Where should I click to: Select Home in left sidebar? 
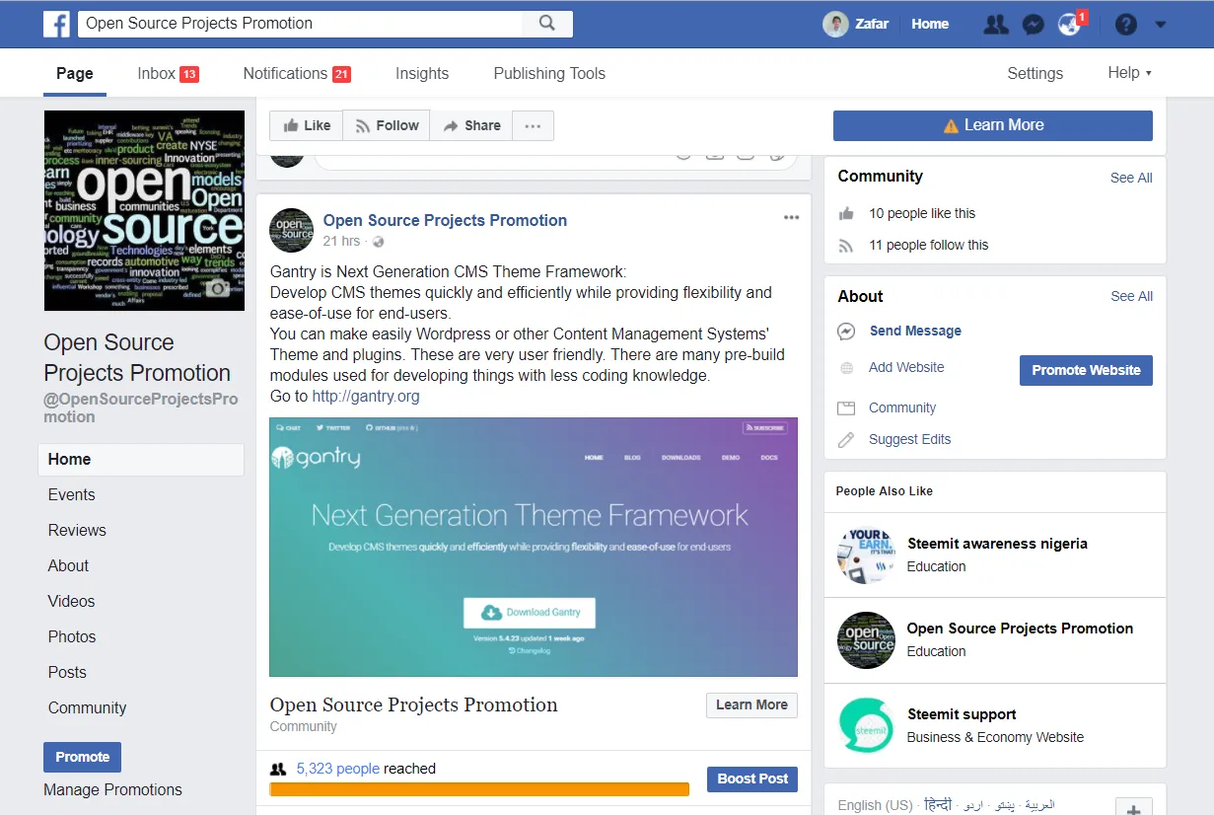(x=141, y=460)
